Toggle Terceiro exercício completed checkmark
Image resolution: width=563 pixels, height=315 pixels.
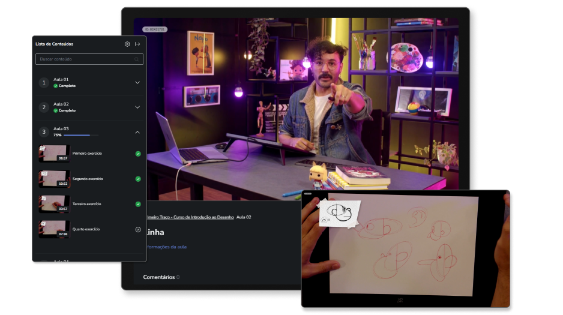(138, 204)
